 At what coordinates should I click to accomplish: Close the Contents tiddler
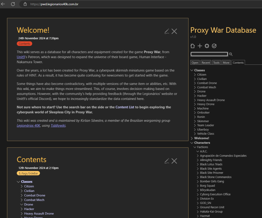pyautogui.click(x=174, y=161)
